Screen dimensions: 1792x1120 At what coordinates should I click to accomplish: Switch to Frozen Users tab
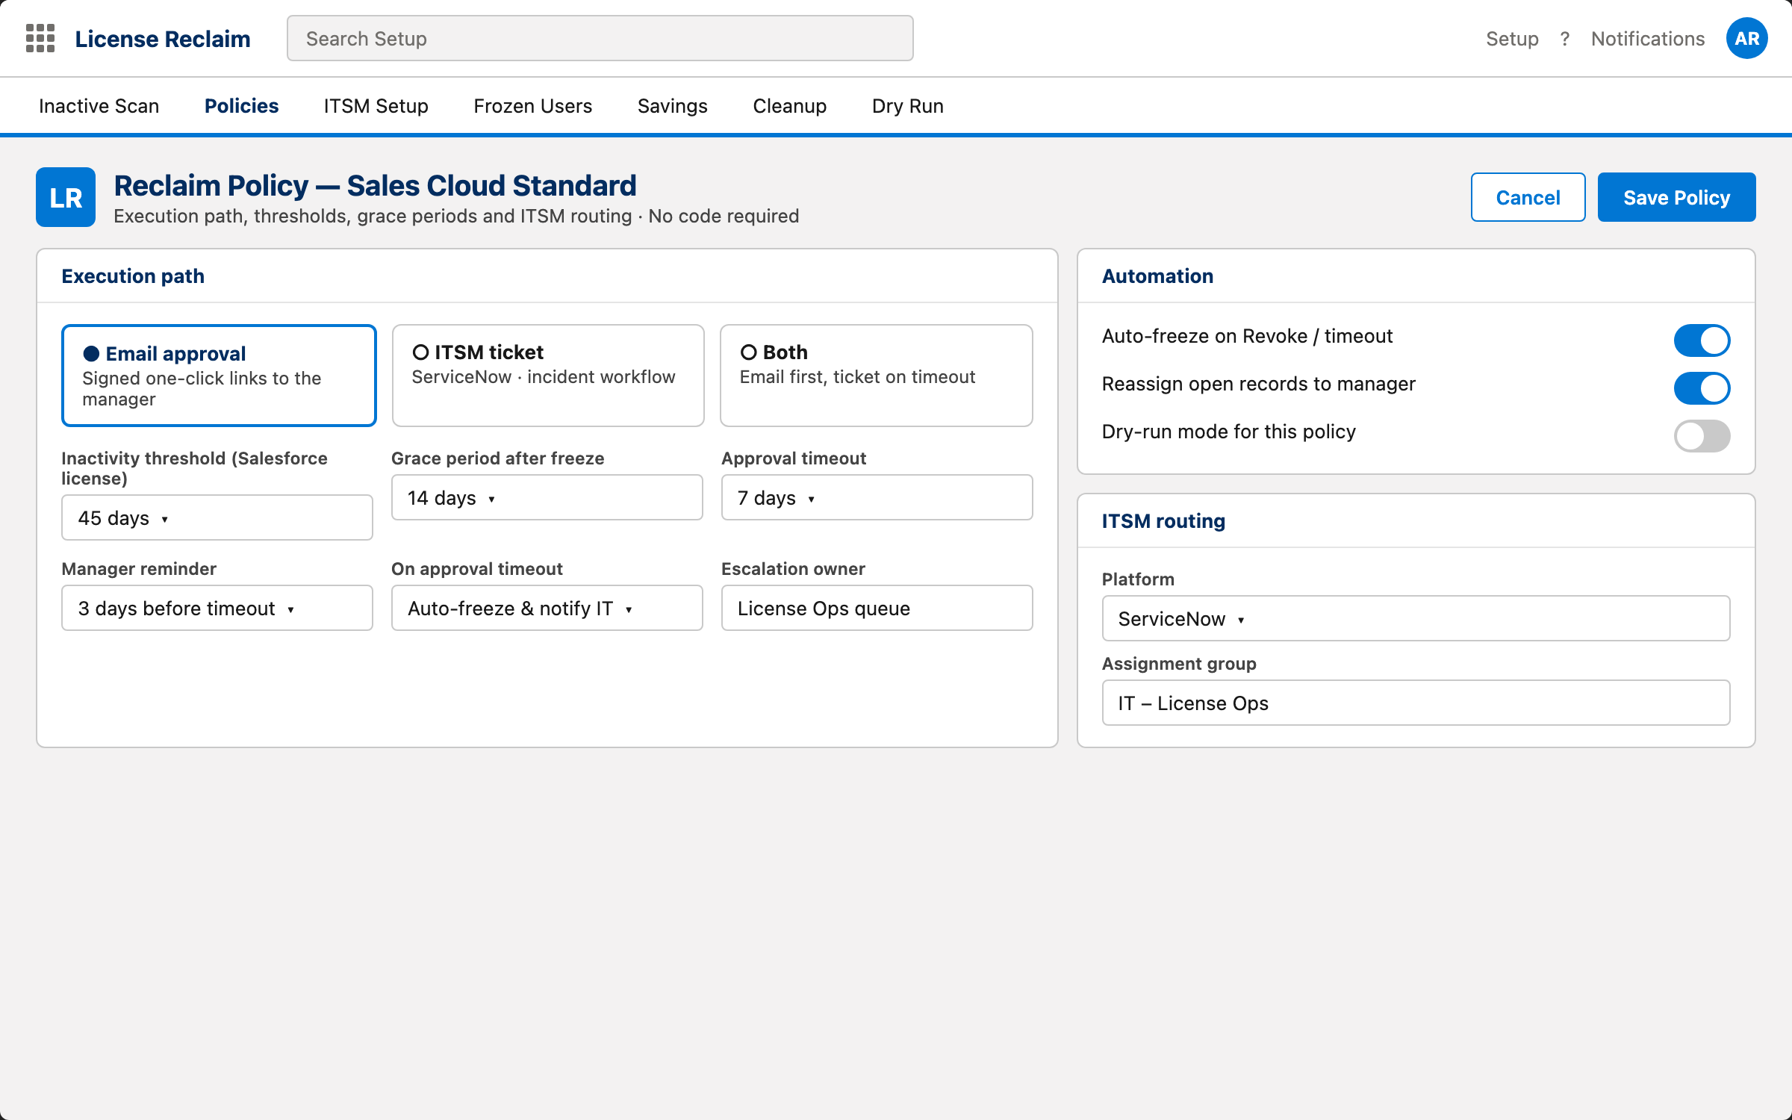pos(533,106)
